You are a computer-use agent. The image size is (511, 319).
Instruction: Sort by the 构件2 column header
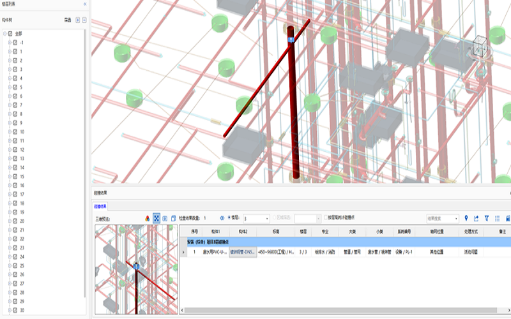click(x=243, y=232)
